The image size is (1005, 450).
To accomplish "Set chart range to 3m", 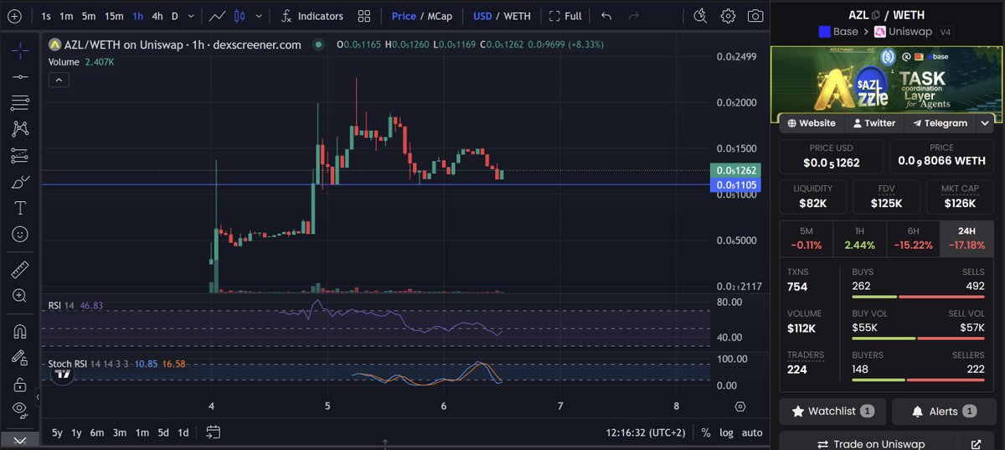I will [x=120, y=432].
